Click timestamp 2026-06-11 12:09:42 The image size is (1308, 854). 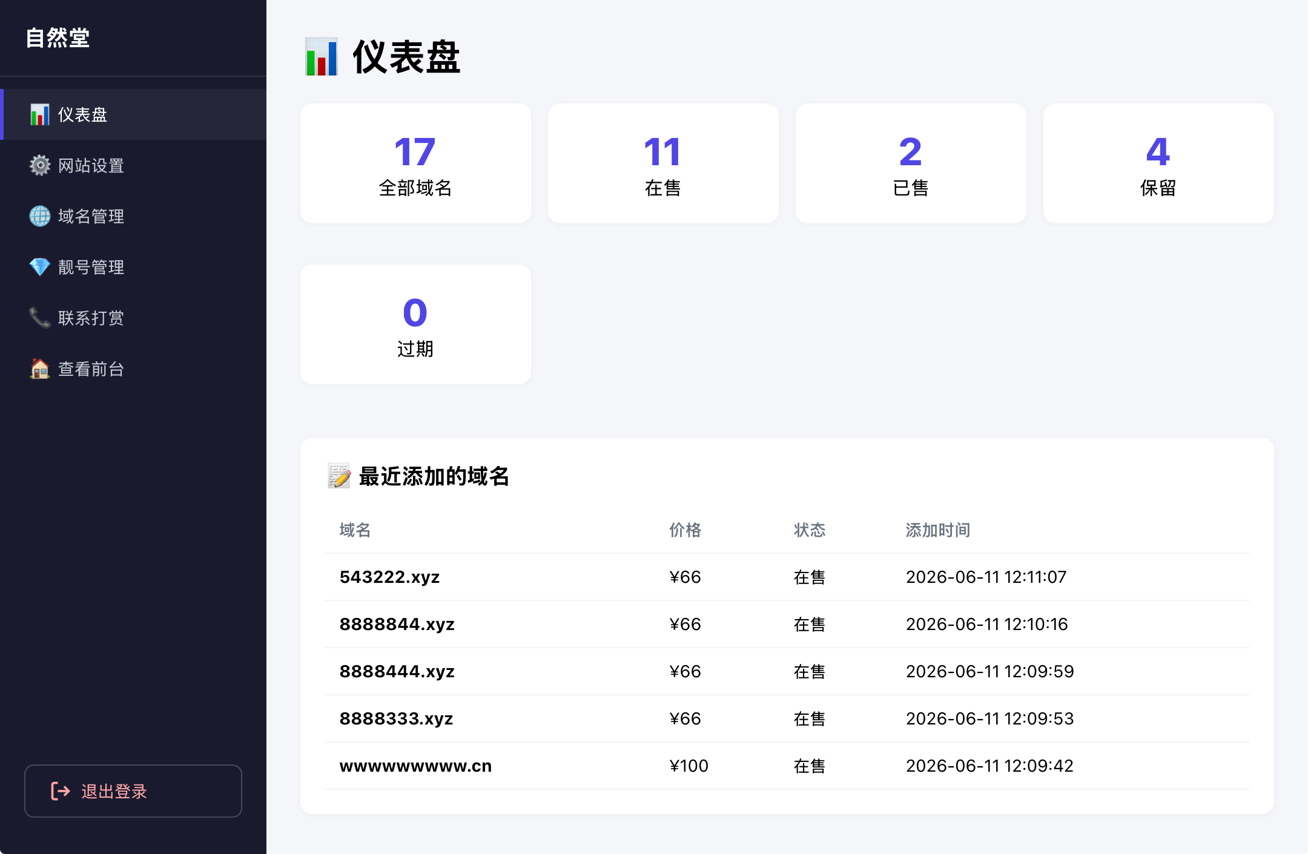[x=989, y=766]
